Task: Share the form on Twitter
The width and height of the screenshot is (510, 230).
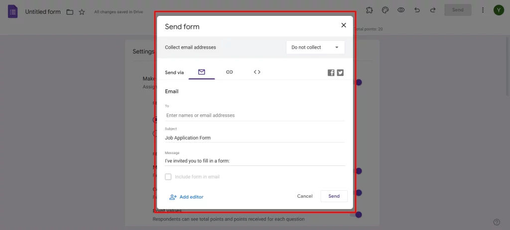Action: 340,73
